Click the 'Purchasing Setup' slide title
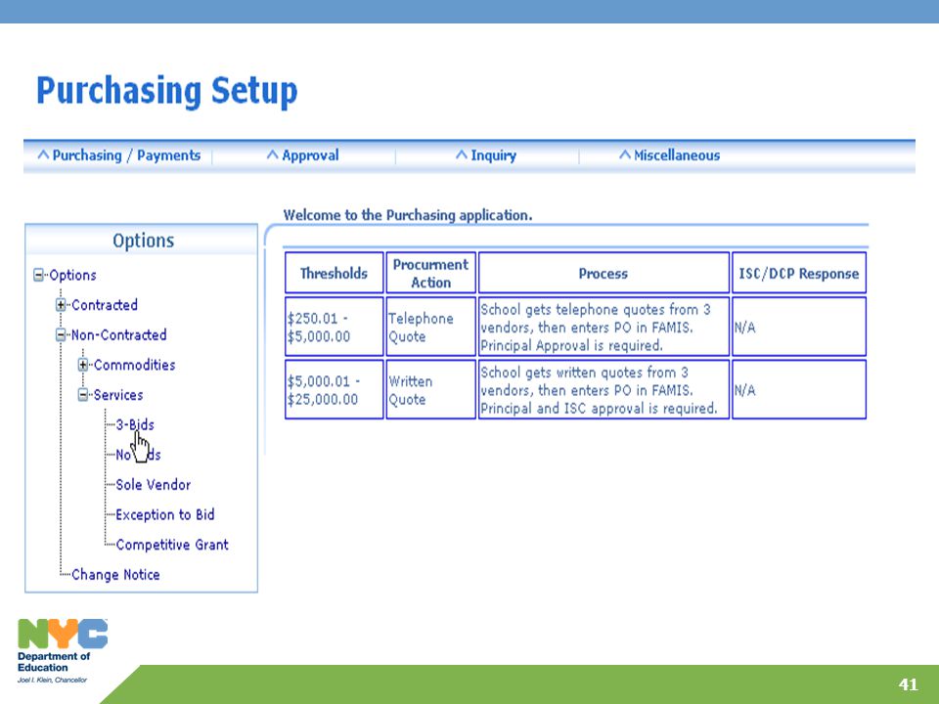939x704 pixels. 167,92
